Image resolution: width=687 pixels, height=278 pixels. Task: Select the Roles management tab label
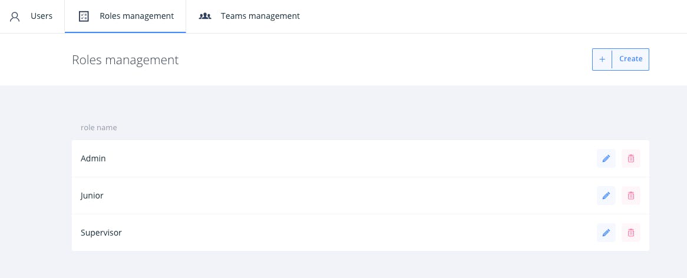[x=137, y=16]
